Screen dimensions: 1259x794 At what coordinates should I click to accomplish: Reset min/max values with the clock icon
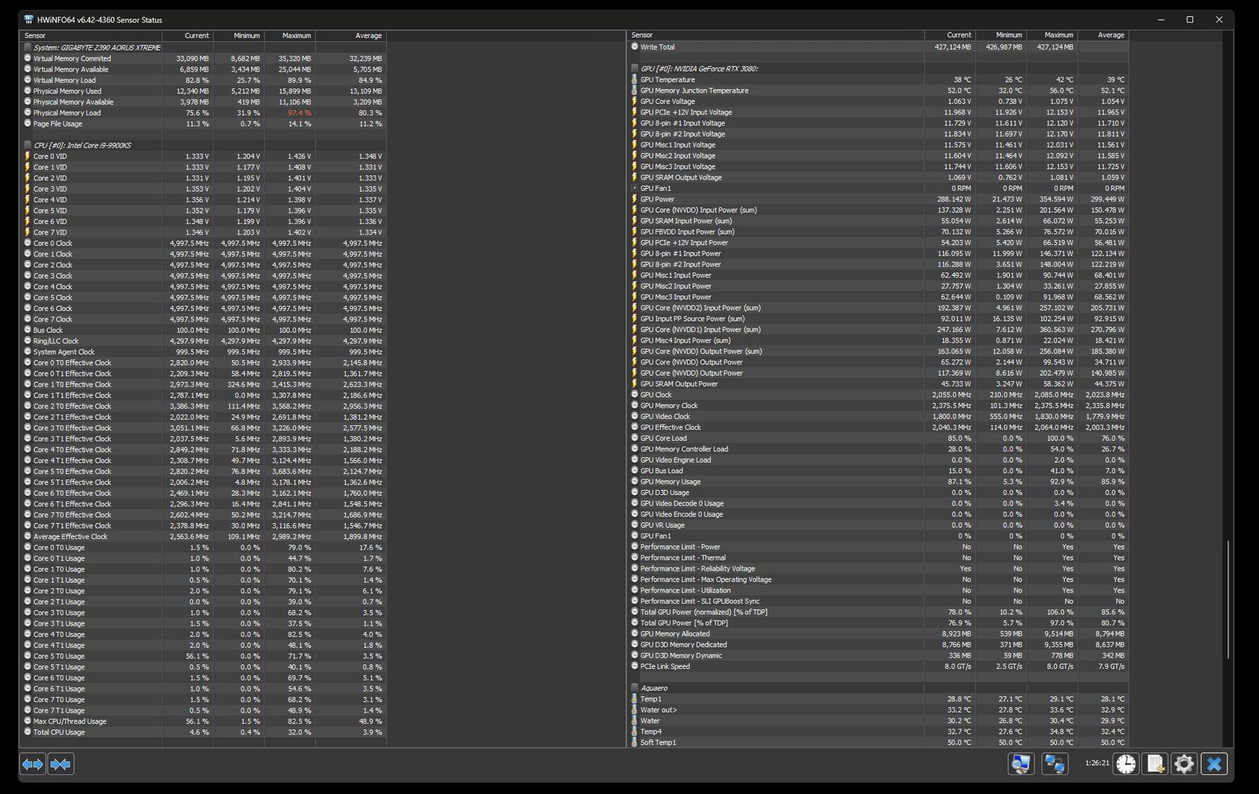1126,764
